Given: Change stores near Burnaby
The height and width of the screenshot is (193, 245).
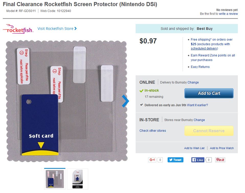Looking at the screenshot, I should click(199, 120).
